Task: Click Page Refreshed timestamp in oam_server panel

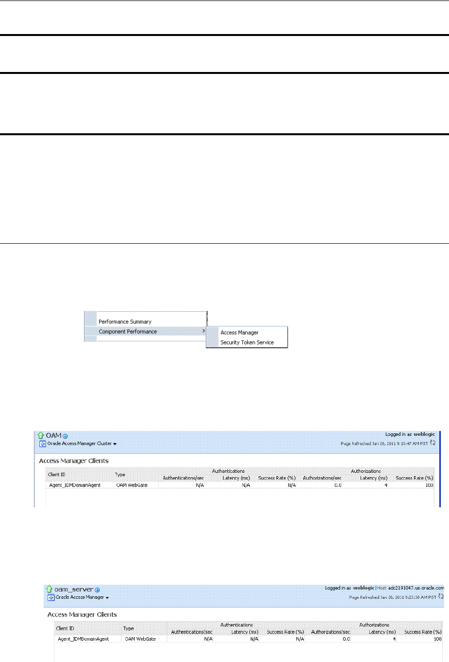Action: (394, 597)
